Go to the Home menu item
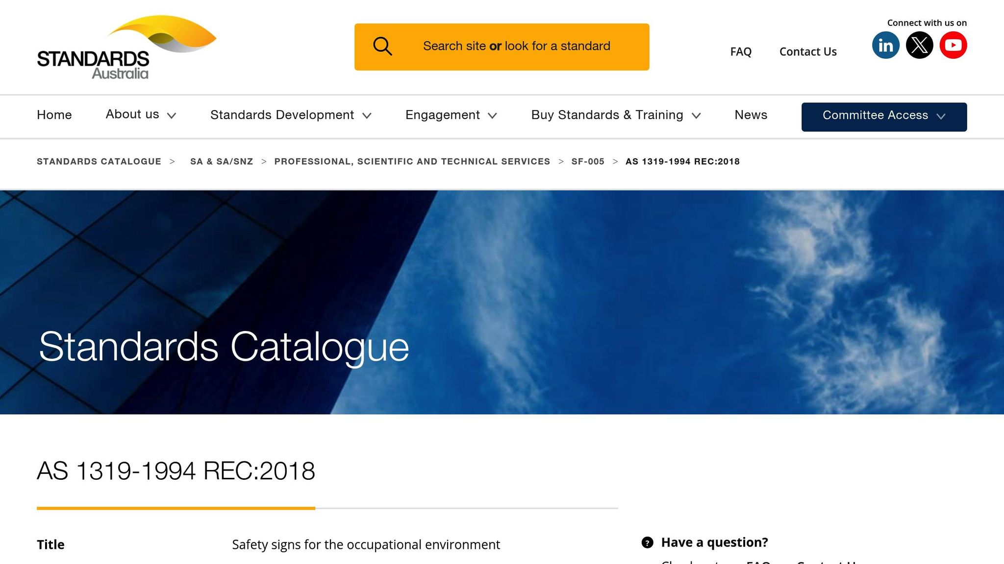The width and height of the screenshot is (1004, 564). pos(54,115)
